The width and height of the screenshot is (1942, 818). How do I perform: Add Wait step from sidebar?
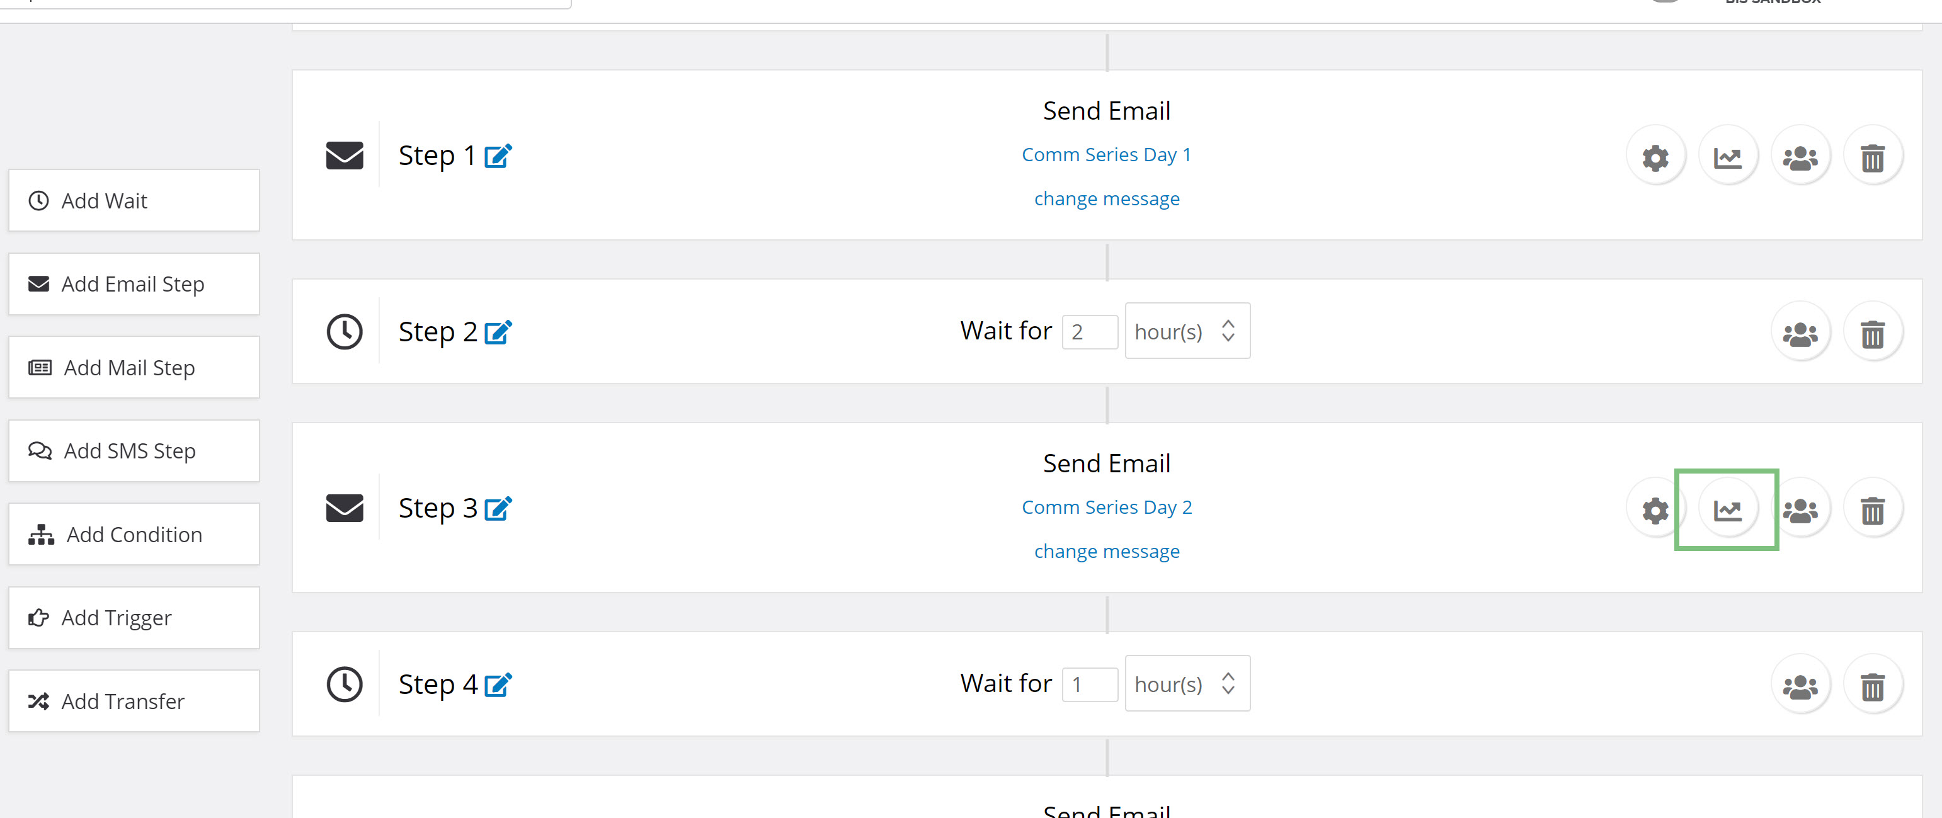(134, 200)
